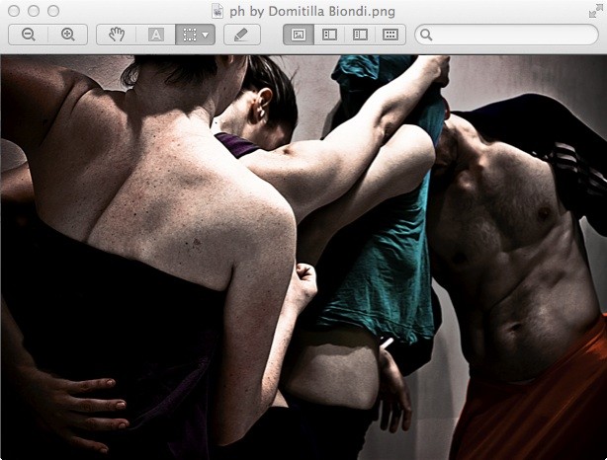Click the search field
This screenshot has width=607, height=460.
(506, 35)
